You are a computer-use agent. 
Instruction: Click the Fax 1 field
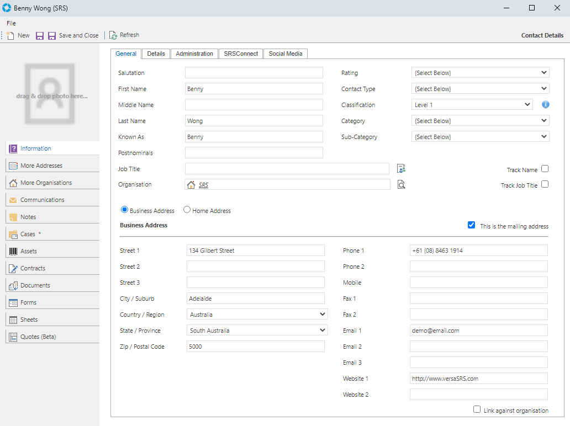479,298
